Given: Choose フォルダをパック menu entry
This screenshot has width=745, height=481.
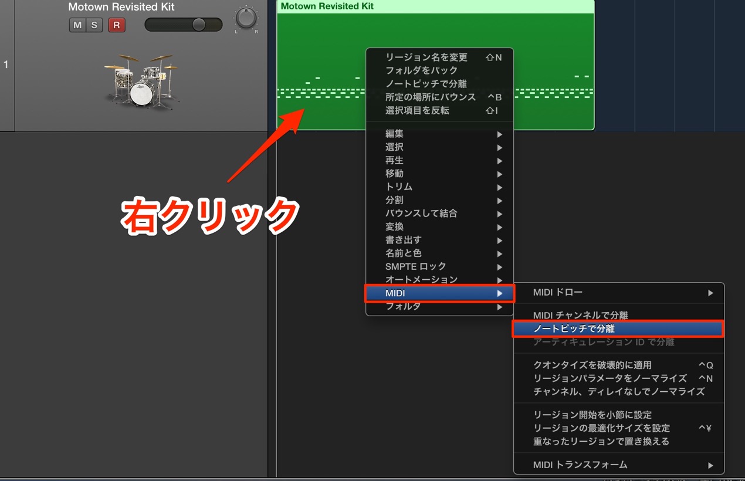Looking at the screenshot, I should (x=440, y=70).
